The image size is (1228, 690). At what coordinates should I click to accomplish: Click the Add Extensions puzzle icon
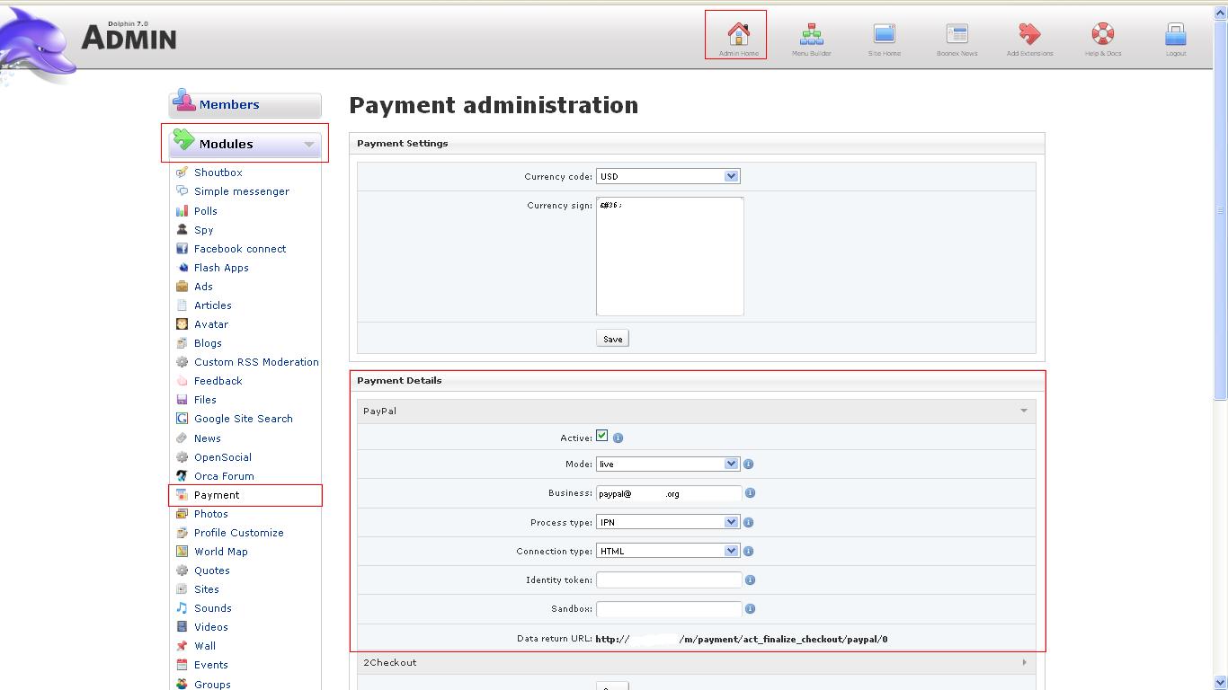coord(1029,36)
